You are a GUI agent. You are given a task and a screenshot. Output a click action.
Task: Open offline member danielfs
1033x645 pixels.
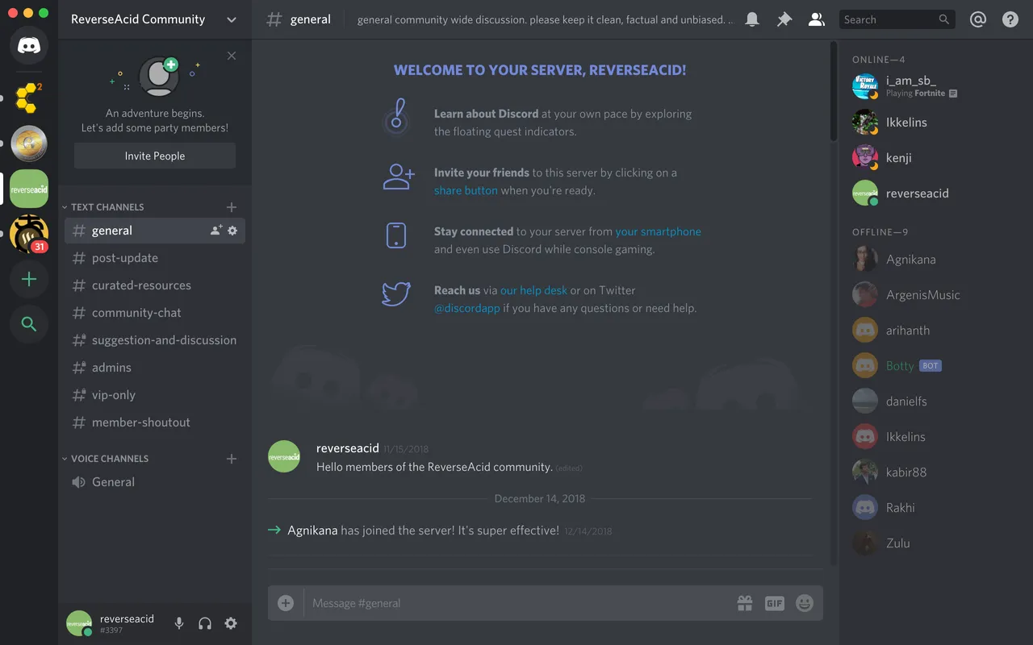[x=936, y=402]
